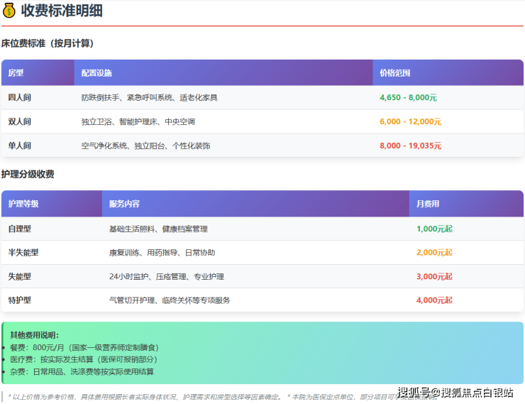Select the 护理等级 column header
This screenshot has height=404, width=525.
pos(23,204)
